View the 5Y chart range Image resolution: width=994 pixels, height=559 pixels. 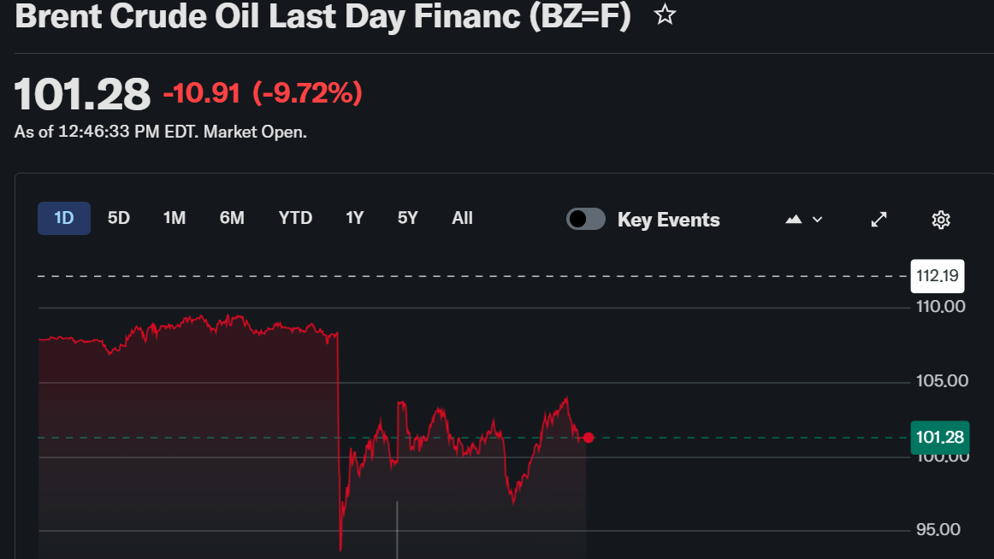click(408, 218)
